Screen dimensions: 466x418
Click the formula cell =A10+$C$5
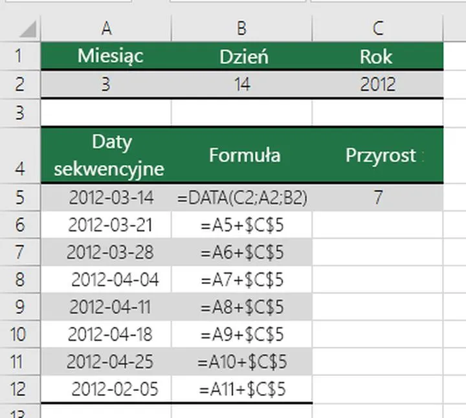click(x=241, y=362)
